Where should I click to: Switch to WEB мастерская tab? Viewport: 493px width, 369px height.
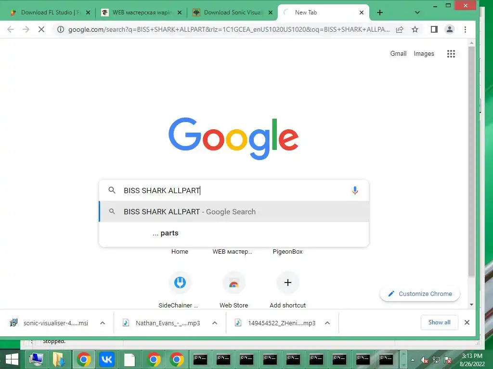142,12
